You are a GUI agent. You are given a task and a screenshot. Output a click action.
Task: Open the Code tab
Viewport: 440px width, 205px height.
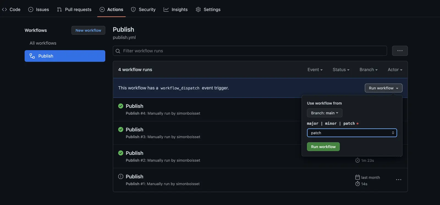[x=11, y=9]
